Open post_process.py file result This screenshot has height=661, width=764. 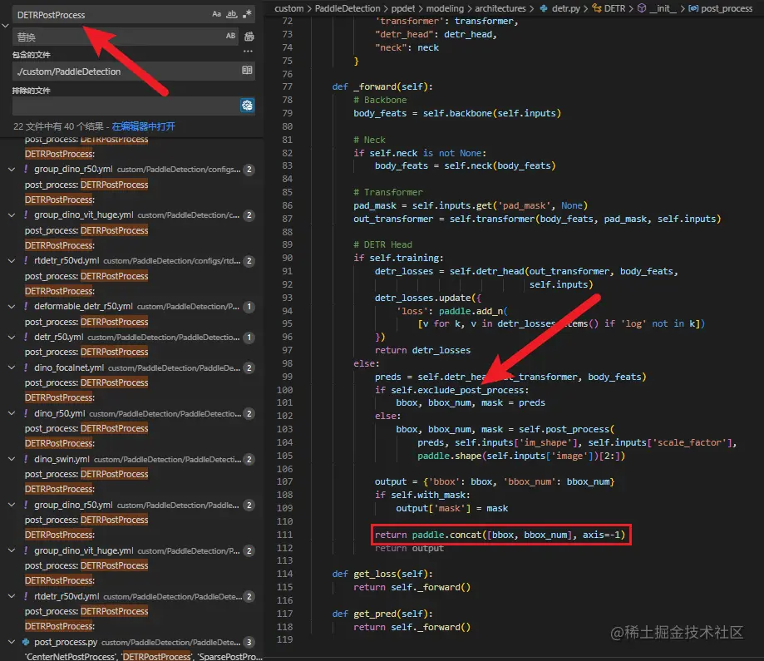point(66,642)
